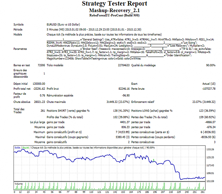Select net profit '-25291.62'

point(39,89)
